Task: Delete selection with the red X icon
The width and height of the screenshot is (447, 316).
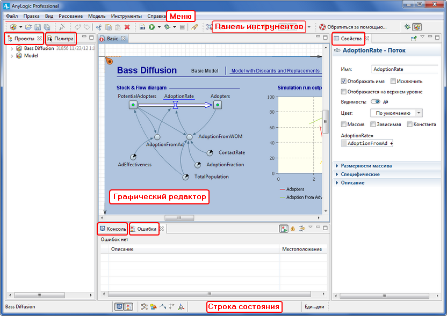Action: [127, 27]
